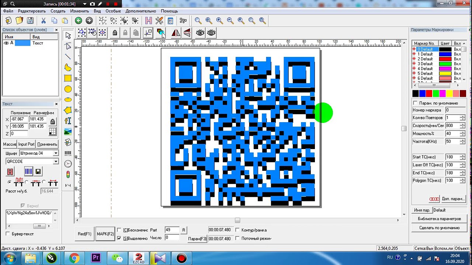Click the Применить button
Viewport: 472px width, 265px height.
(47, 144)
